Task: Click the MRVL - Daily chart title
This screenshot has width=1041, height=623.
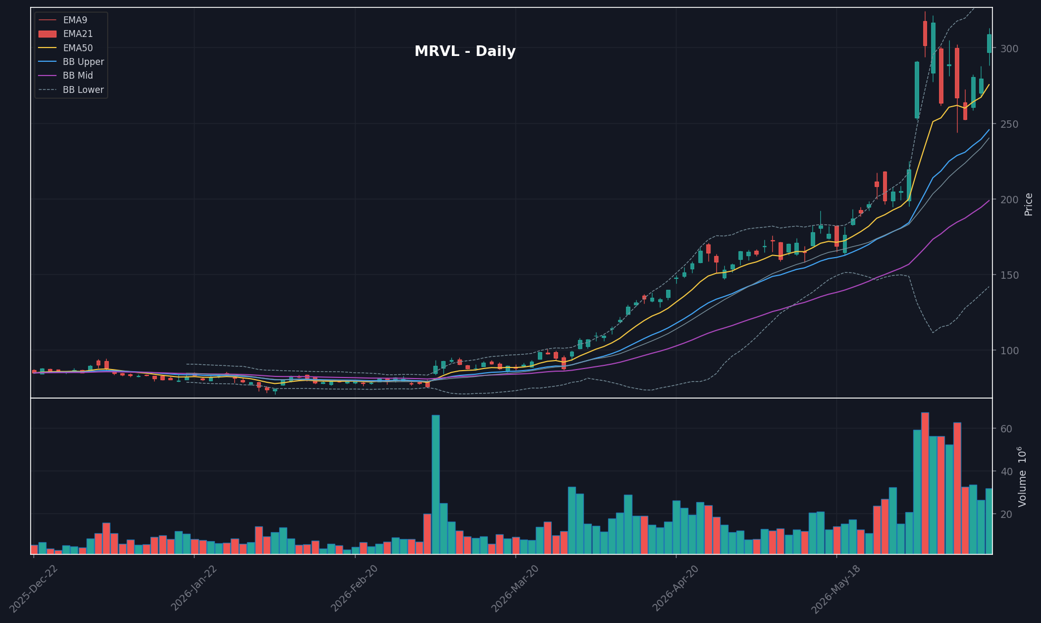Action: (465, 51)
